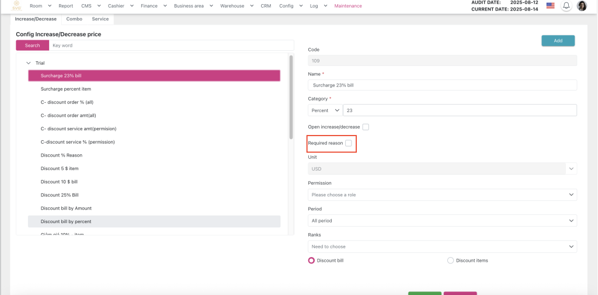Open the Service tab
The width and height of the screenshot is (598, 295).
(x=100, y=19)
